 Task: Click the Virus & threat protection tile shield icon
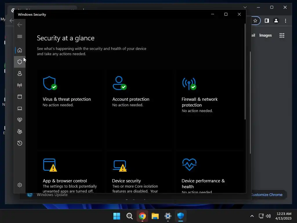tap(50, 83)
